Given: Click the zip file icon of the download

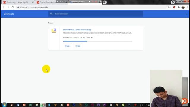Looking at the screenshot, I should pyautogui.click(x=54, y=30).
